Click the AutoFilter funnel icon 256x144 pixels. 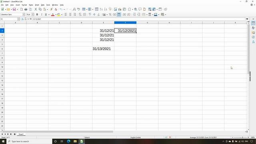(x=110, y=9)
